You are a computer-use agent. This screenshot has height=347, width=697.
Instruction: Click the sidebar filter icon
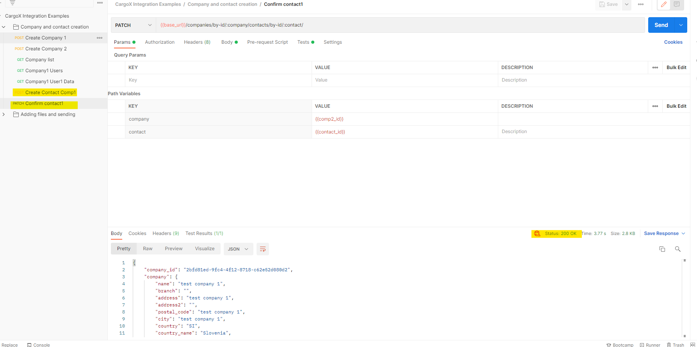[12, 3]
